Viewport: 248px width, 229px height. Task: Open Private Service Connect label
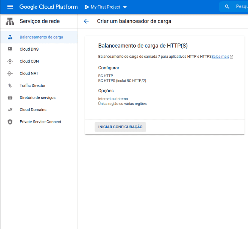click(40, 122)
